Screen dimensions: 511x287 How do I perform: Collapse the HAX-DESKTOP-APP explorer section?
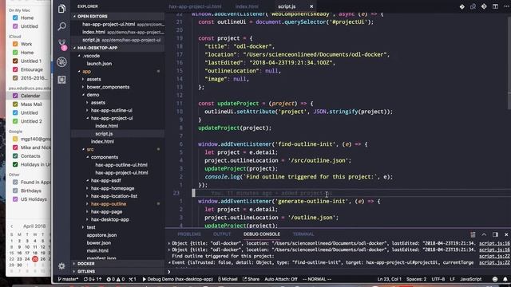pyautogui.click(x=117, y=48)
